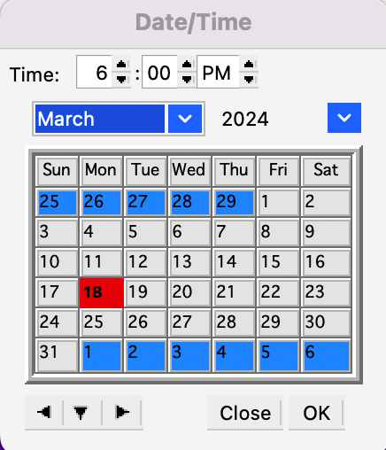The height and width of the screenshot is (450, 386).
Task: Confirm with the OK button
Action: pos(317,413)
